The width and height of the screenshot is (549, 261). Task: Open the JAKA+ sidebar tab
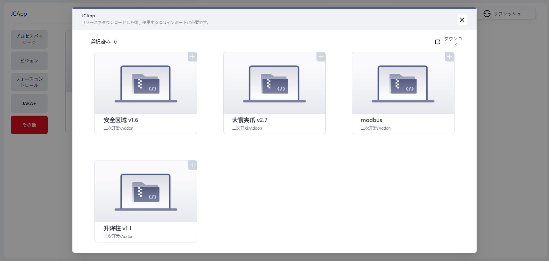coord(29,103)
